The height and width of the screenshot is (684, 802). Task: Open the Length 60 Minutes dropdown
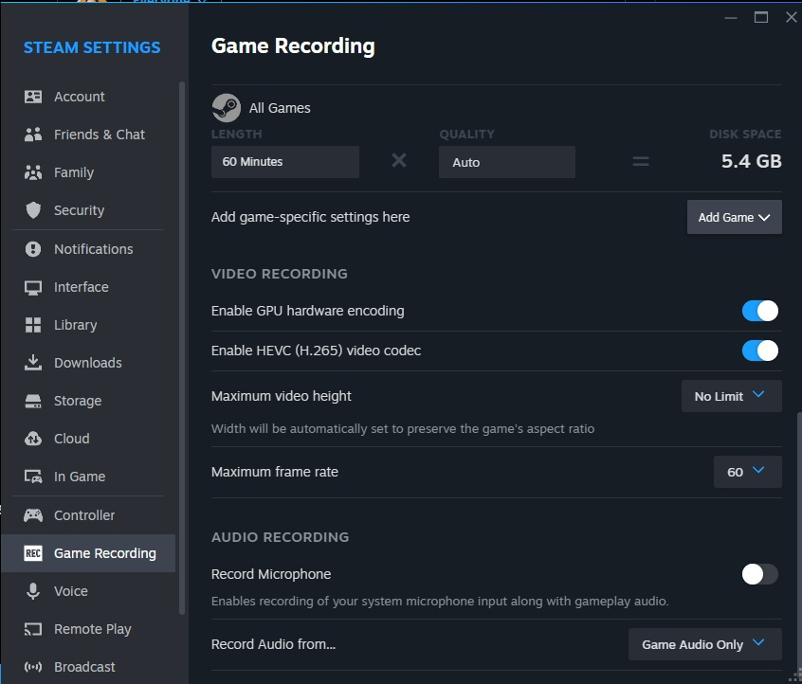tap(285, 162)
